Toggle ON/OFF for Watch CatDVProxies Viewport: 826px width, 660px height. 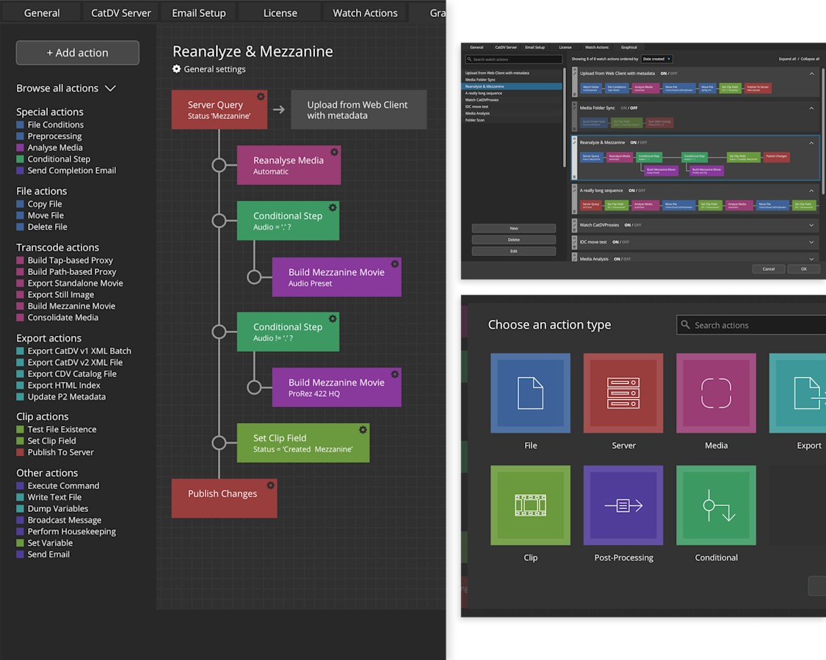(x=633, y=225)
